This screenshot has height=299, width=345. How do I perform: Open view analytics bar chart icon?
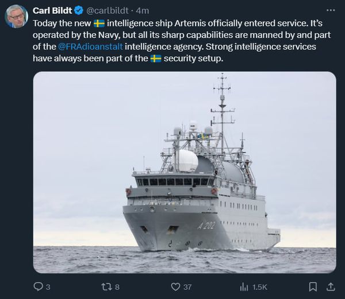pyautogui.click(x=243, y=286)
